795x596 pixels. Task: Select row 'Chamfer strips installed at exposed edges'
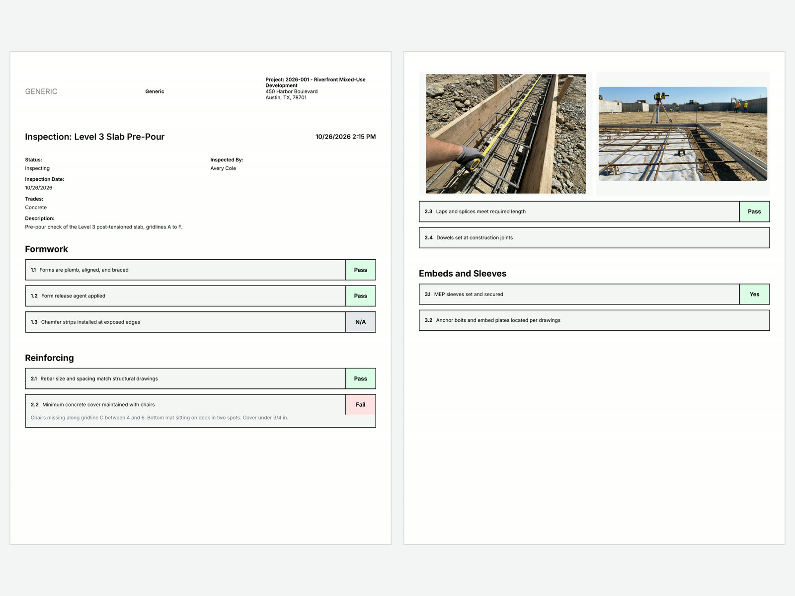pos(200,322)
